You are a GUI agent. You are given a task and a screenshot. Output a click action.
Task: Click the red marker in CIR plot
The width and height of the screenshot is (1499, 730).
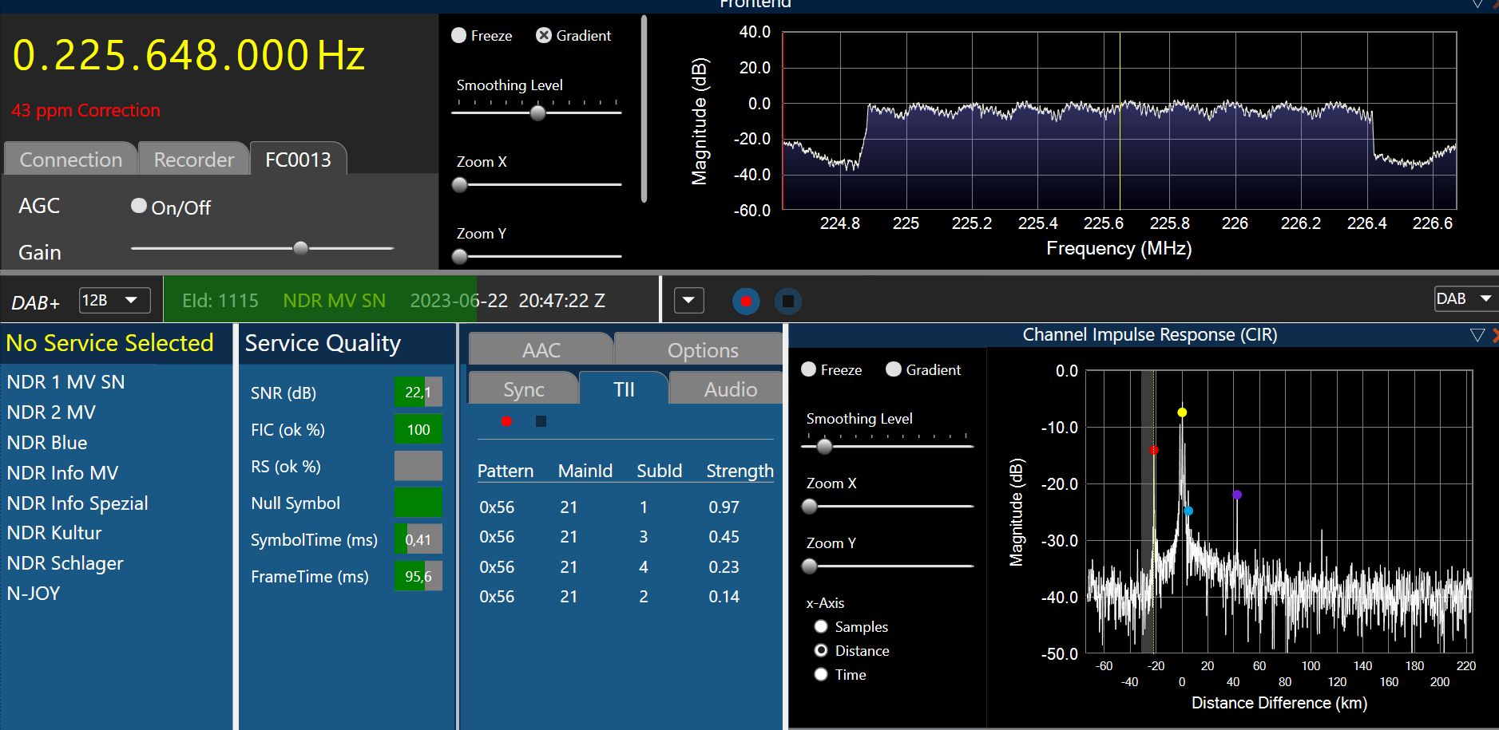(1153, 450)
